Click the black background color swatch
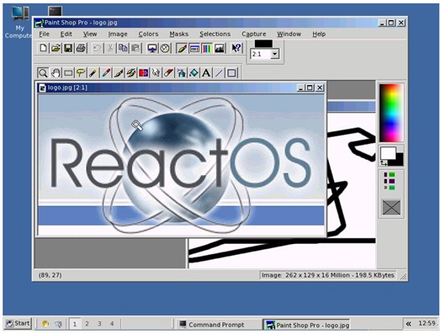This screenshot has width=441, height=334. [x=399, y=160]
